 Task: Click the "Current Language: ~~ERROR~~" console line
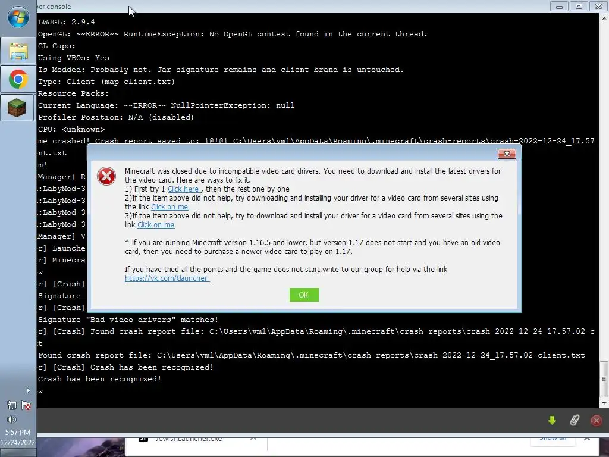(x=167, y=106)
